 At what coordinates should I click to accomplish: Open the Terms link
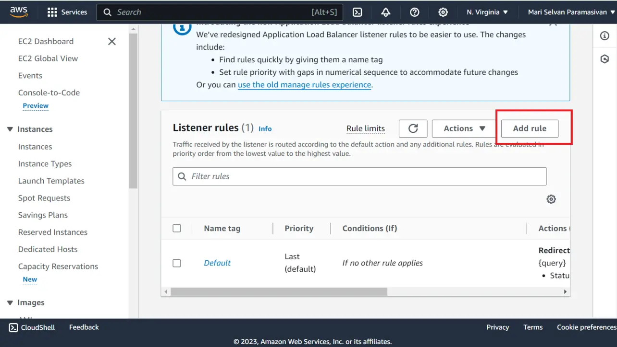pos(533,327)
